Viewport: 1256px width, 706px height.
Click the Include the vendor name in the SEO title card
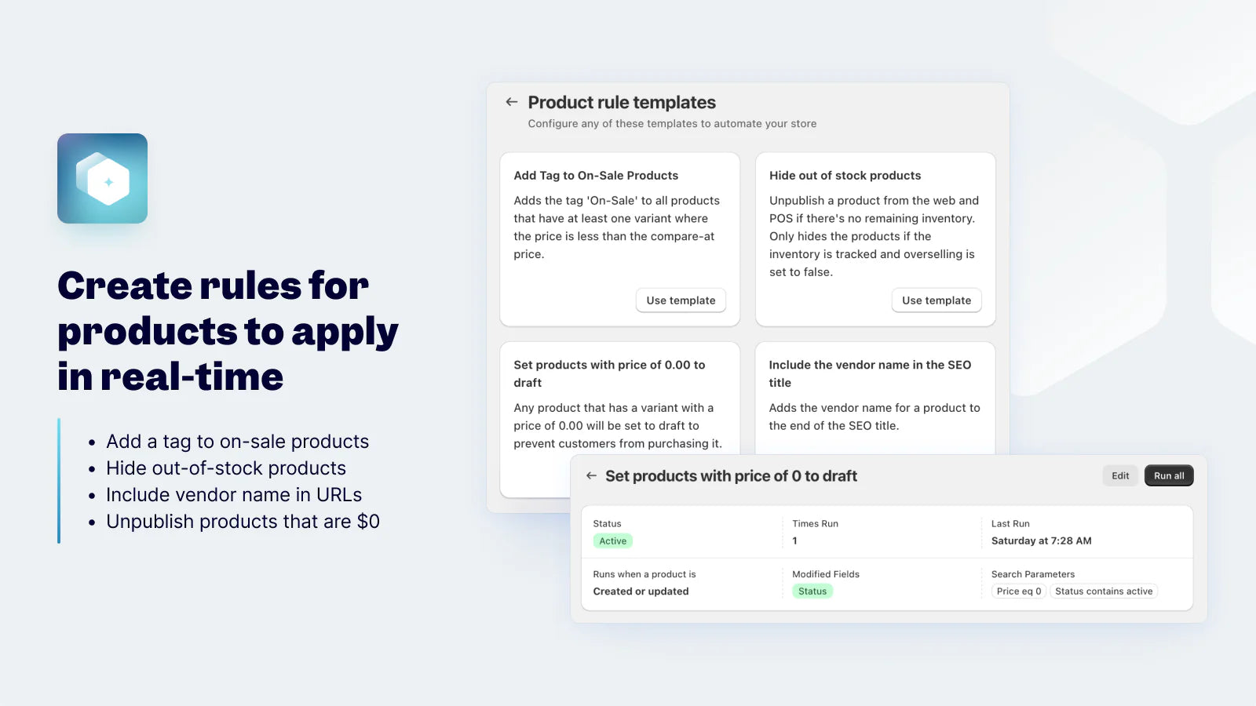tap(870, 373)
